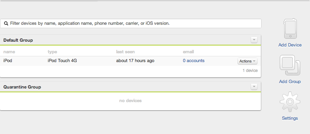Click the Add Group text link
Screen dimensions: 310x134
tap(290, 81)
